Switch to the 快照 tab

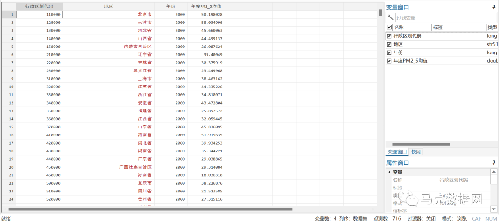point(416,151)
